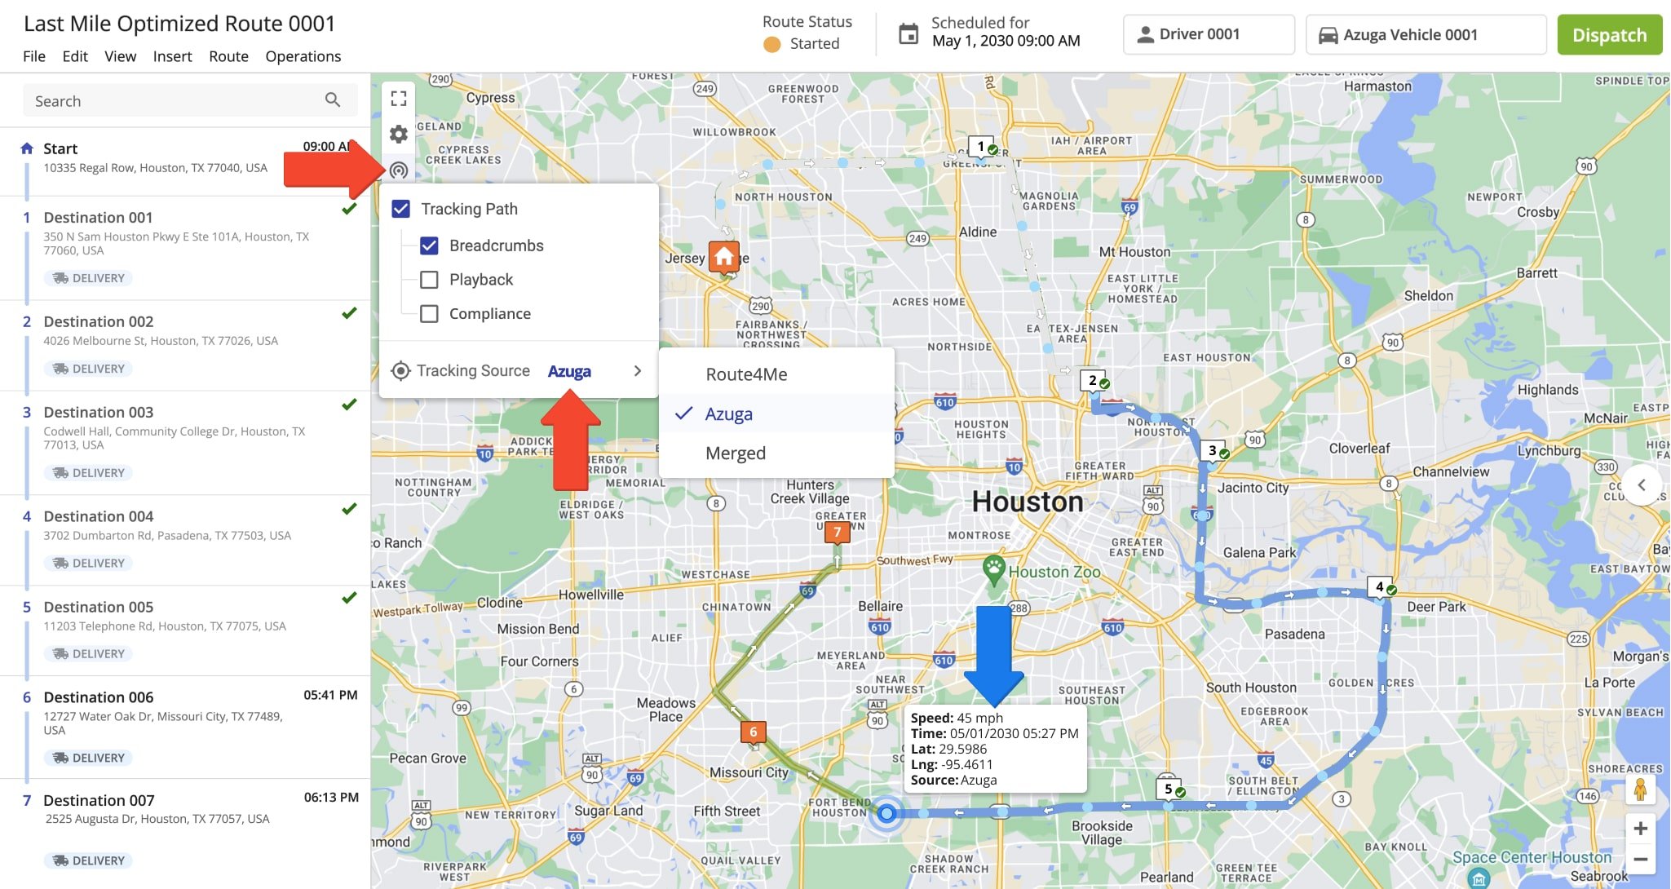Select Route4Me from tracking source options

click(747, 374)
